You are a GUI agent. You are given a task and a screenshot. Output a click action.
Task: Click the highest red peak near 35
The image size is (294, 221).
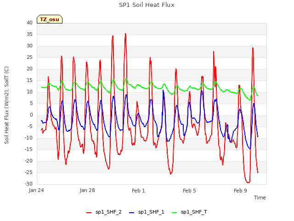pos(125,34)
